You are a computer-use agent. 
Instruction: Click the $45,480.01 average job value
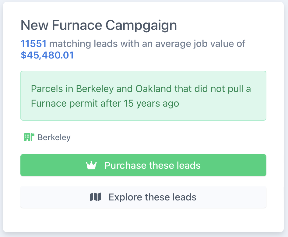47,55
